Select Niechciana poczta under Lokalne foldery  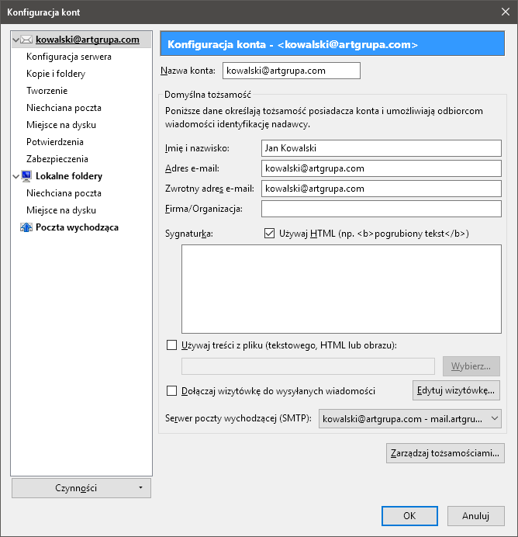click(x=64, y=193)
